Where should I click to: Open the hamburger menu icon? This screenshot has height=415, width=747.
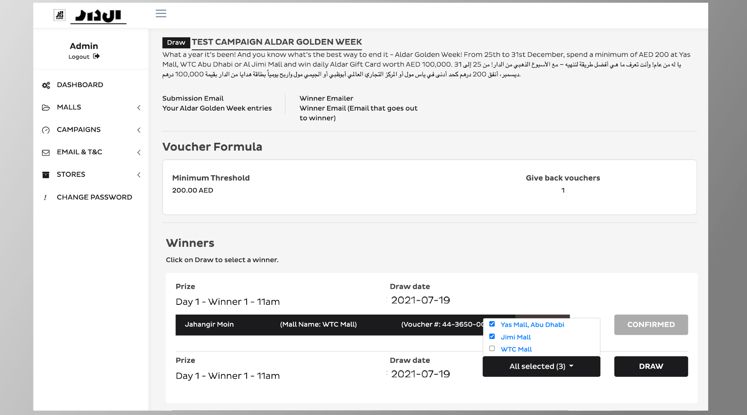(161, 14)
